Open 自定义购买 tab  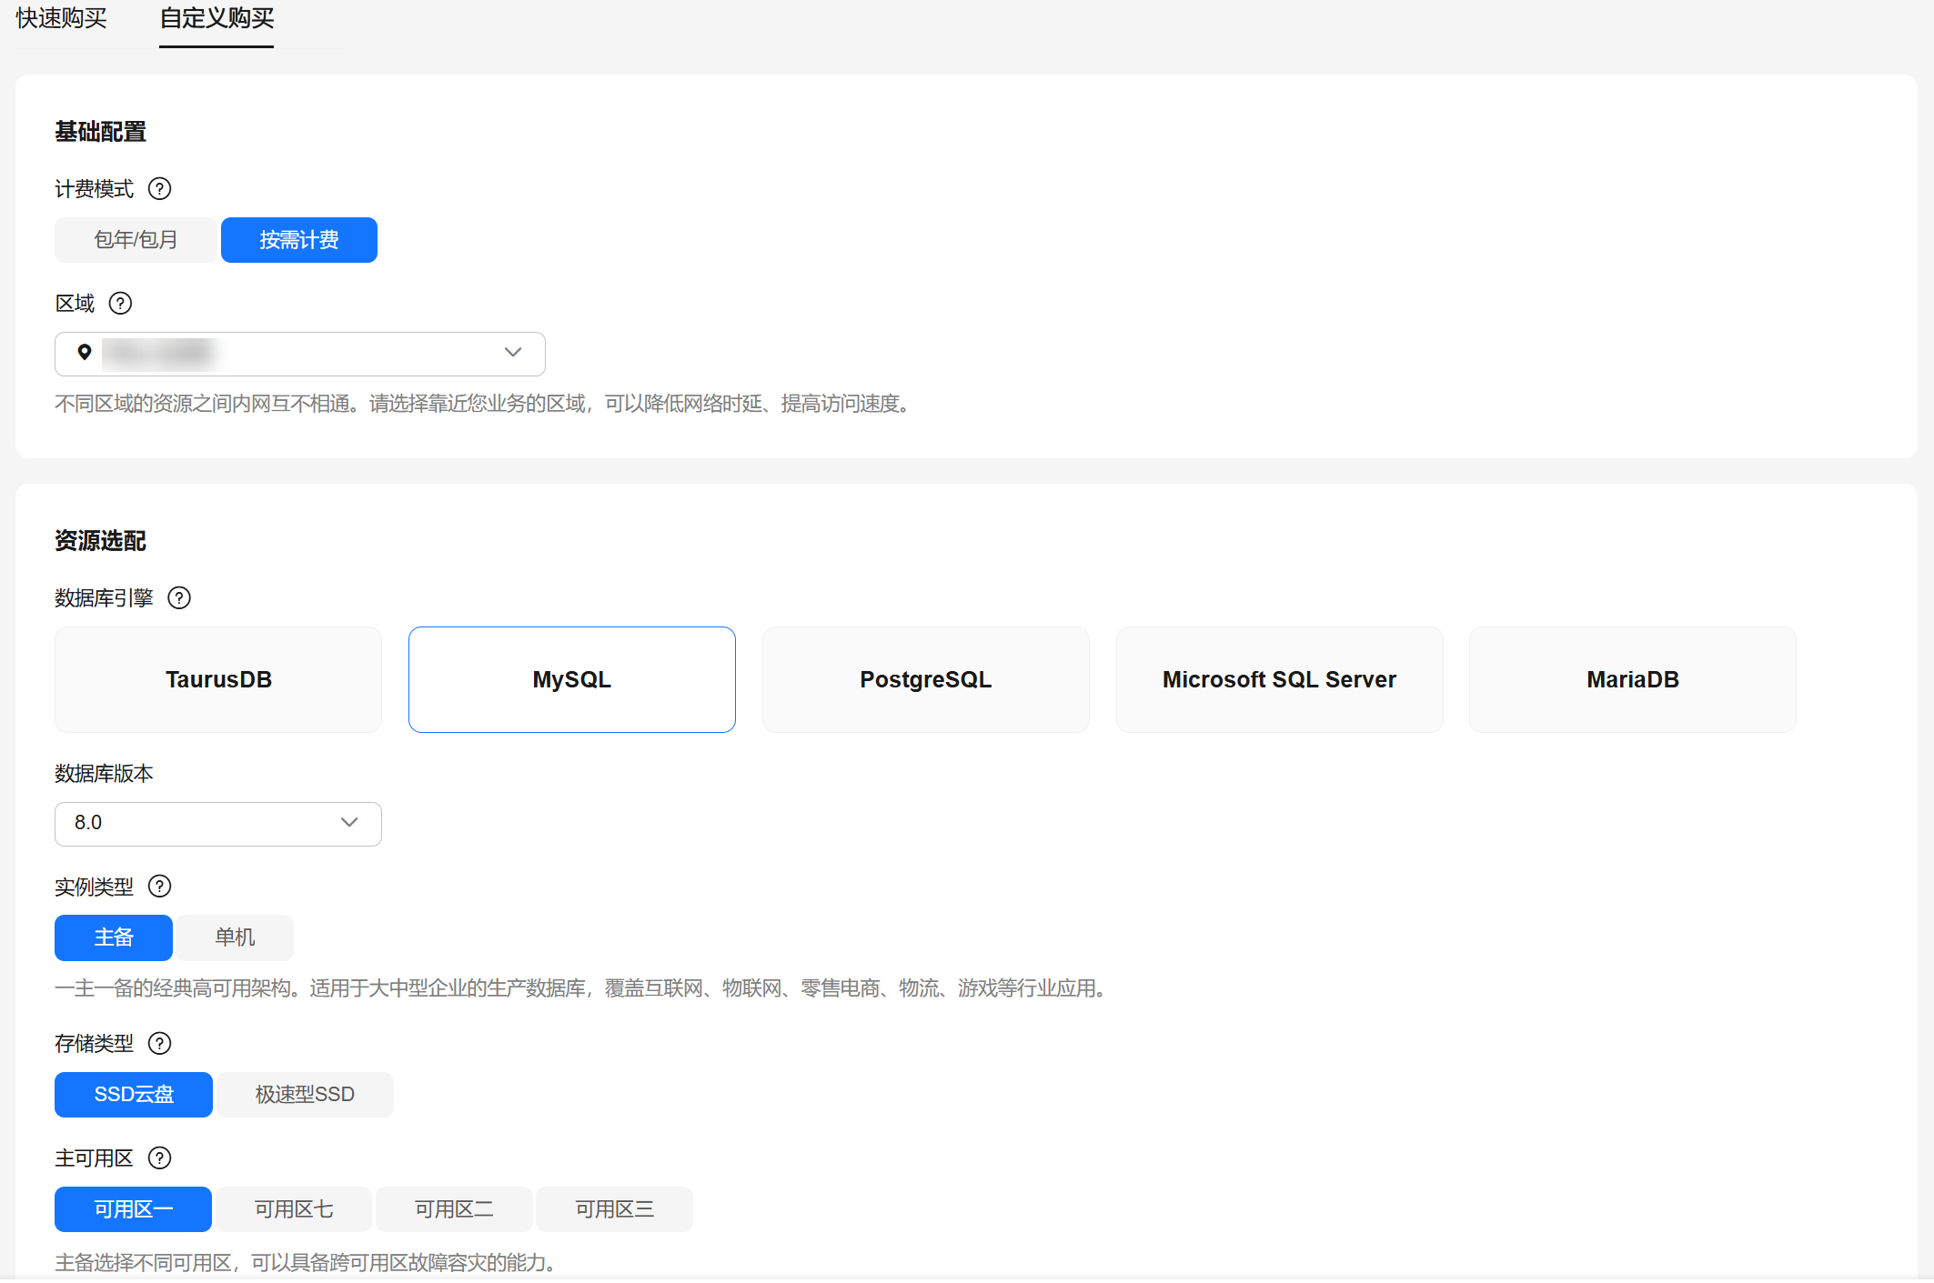[x=217, y=18]
